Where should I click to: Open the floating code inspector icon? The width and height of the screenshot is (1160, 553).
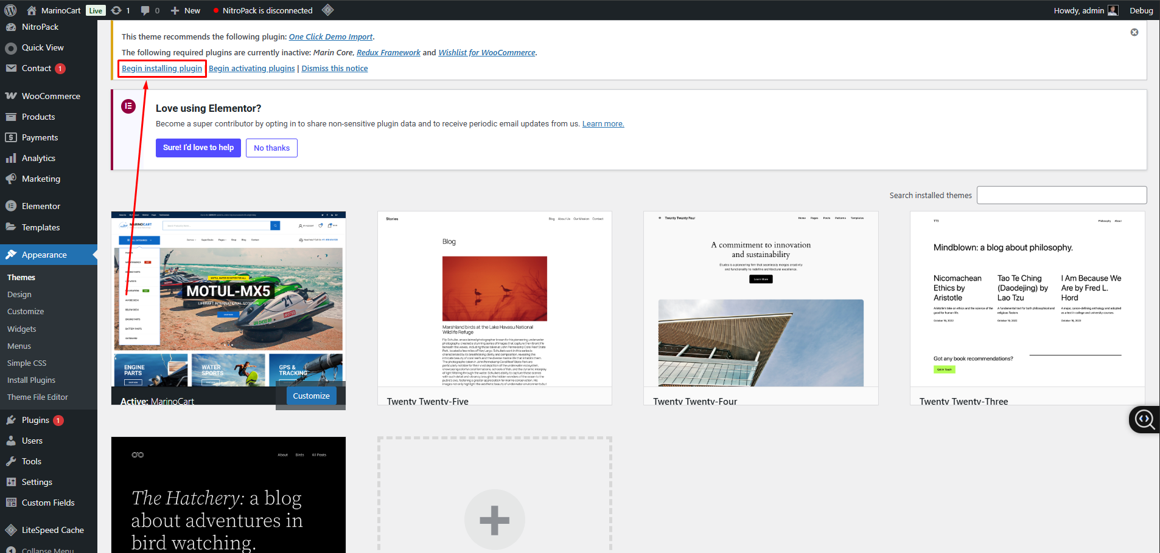1144,419
